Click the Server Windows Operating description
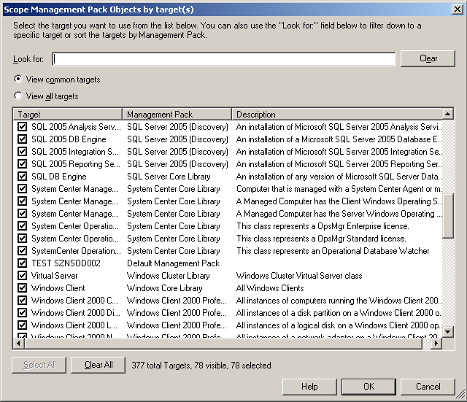The width and height of the screenshot is (467, 402). 339,214
